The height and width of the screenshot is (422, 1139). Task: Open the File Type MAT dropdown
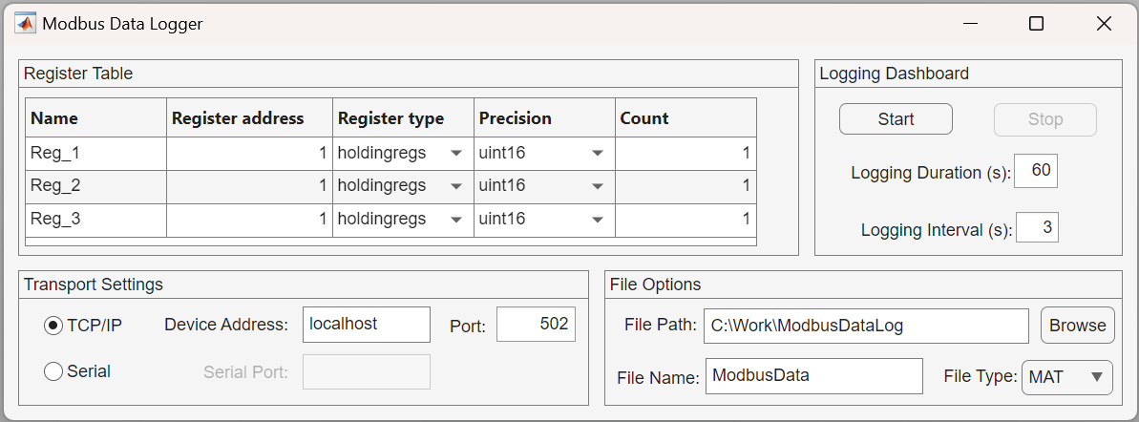(1067, 377)
